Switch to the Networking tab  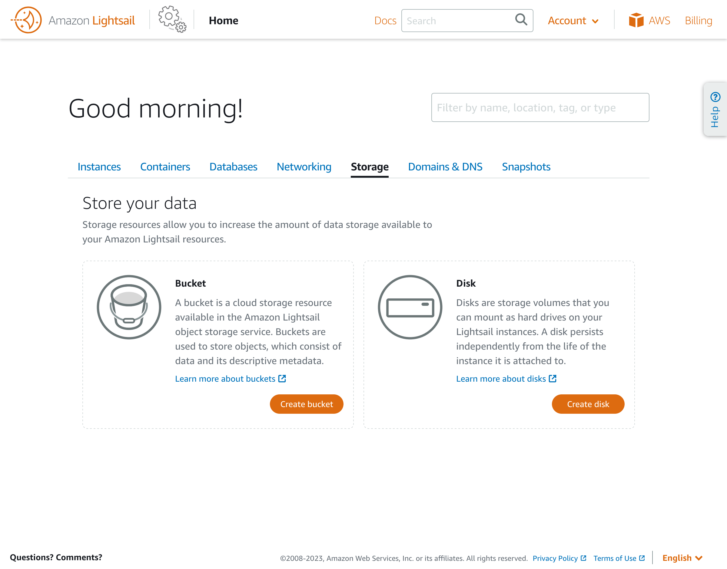point(304,166)
